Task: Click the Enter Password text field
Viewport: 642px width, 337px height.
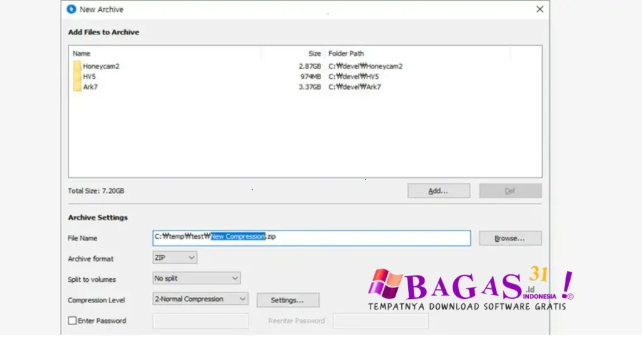Action: coord(200,321)
